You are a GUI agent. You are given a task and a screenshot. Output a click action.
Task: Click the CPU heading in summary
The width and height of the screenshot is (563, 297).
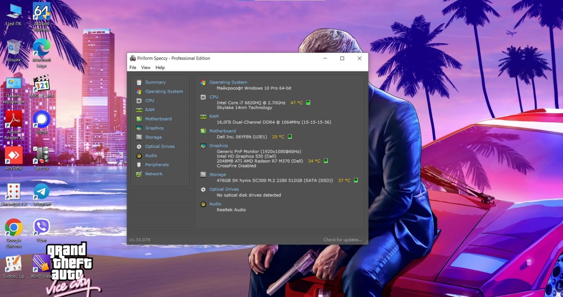click(x=214, y=97)
